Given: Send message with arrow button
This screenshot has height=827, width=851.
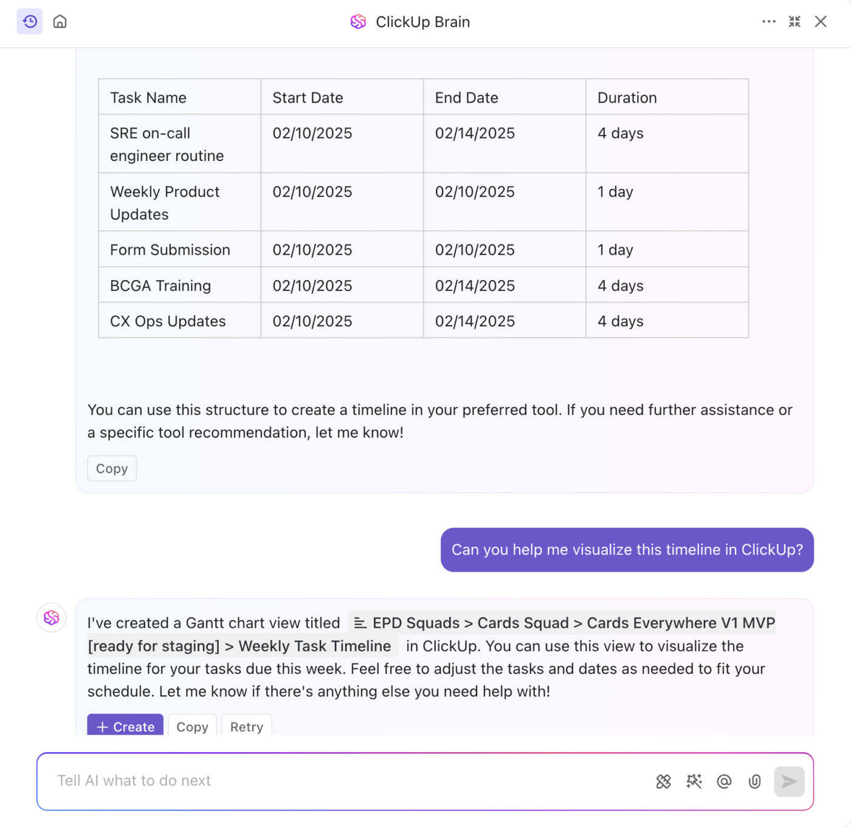Looking at the screenshot, I should point(789,781).
